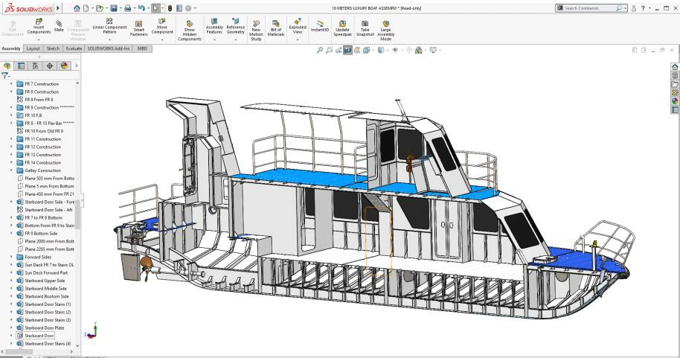Click Show Hidden Components

click(190, 31)
